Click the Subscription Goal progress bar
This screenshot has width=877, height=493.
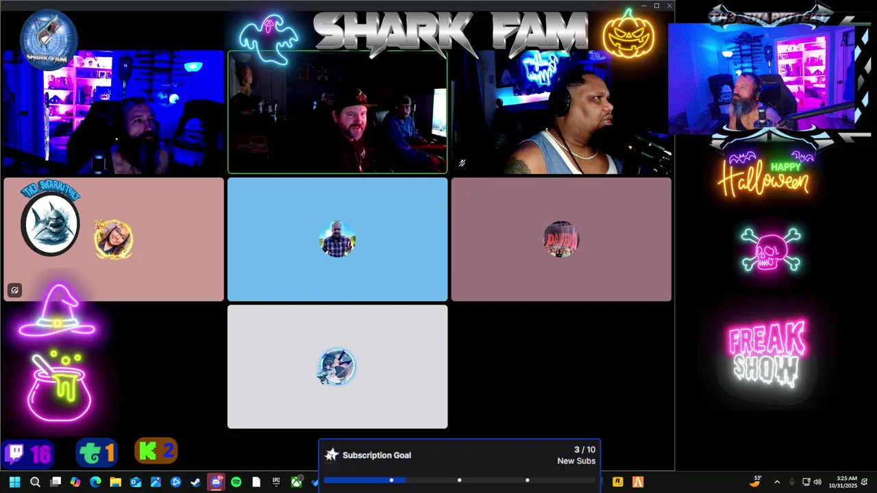[460, 480]
